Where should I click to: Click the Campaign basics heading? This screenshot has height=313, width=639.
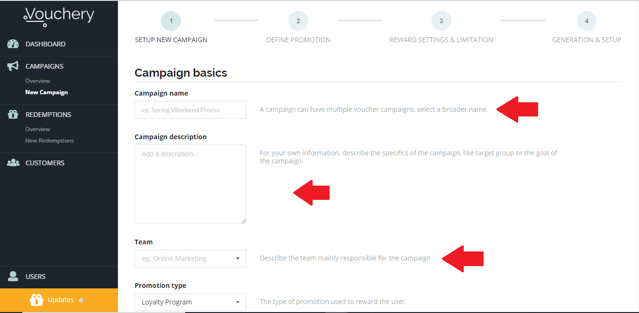coord(181,73)
